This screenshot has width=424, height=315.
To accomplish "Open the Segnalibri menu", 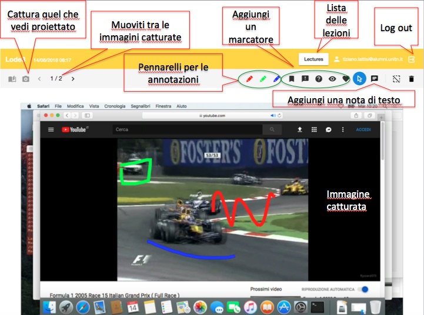I will click(x=141, y=106).
